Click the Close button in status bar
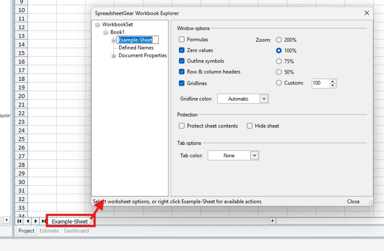The image size is (384, 251). (353, 202)
